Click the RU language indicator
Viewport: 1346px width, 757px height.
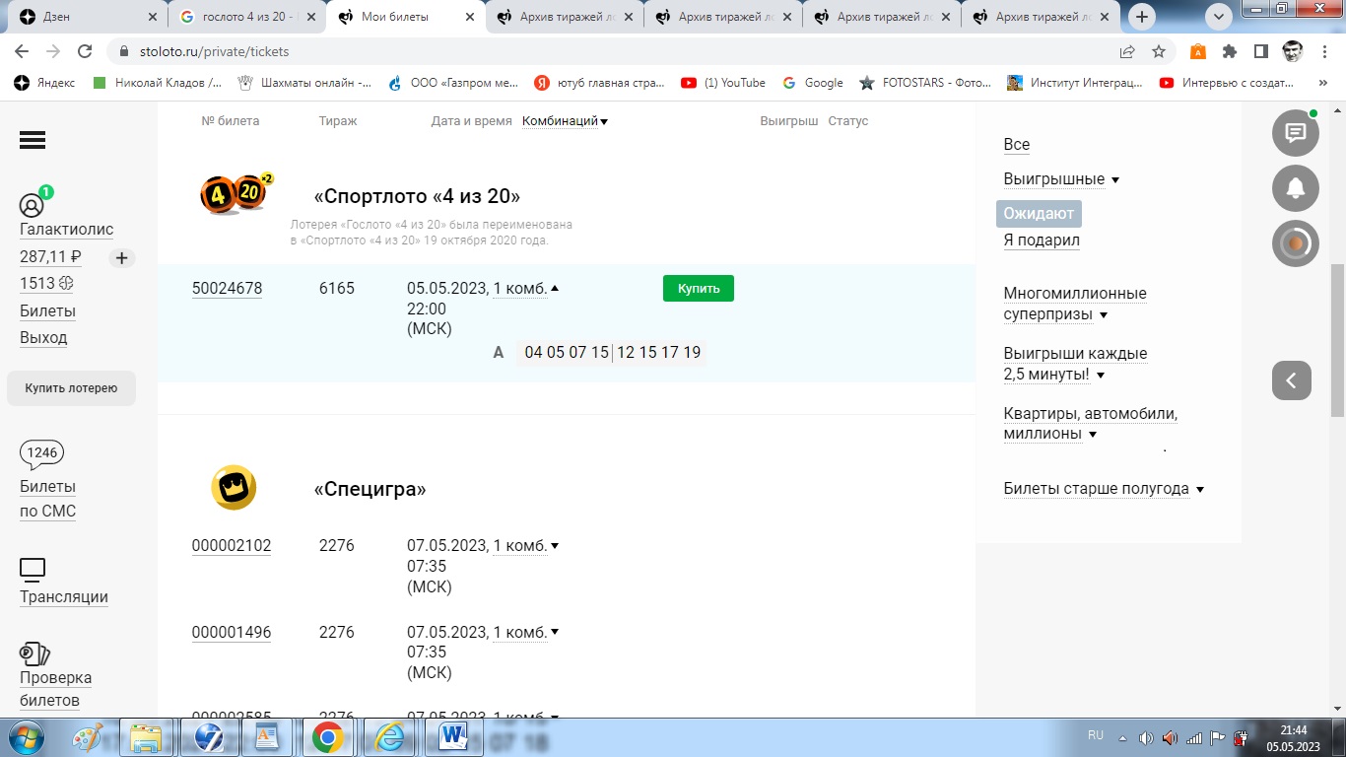click(1096, 735)
